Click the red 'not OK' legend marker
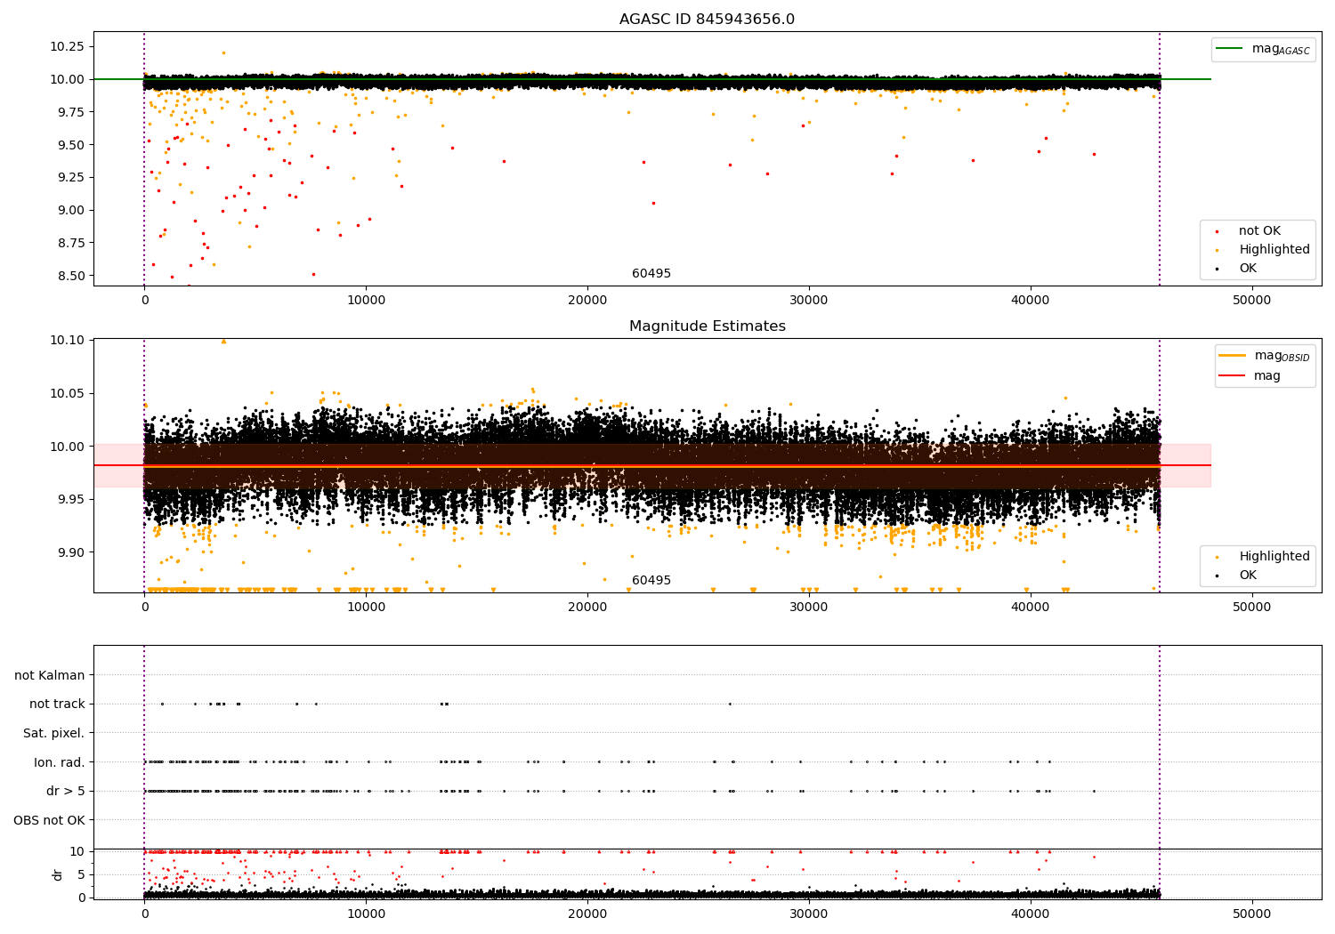Viewport: 1335px width, 934px height. coord(1218,232)
